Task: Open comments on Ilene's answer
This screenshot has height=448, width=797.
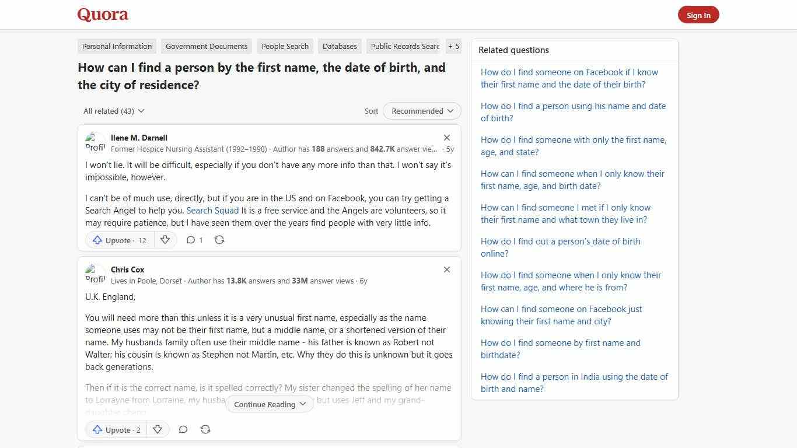Action: tap(194, 240)
